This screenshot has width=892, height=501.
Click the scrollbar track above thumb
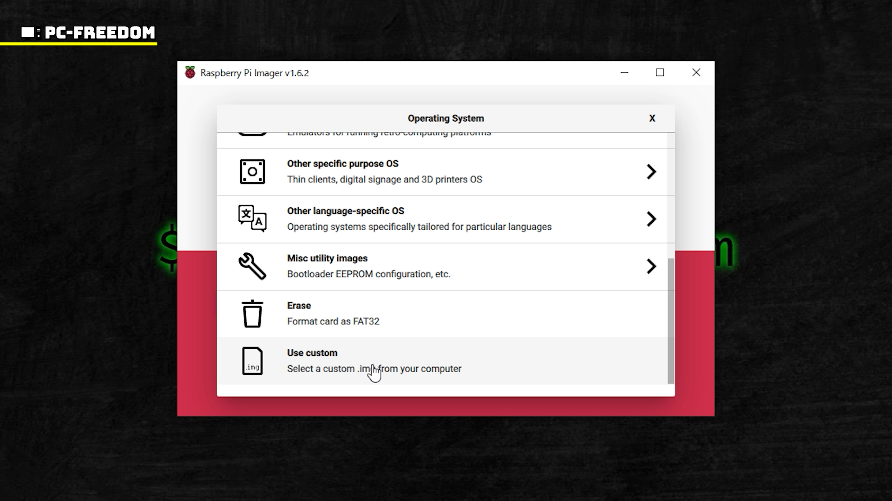670,195
